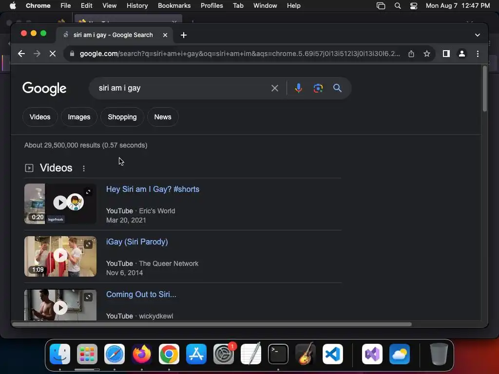Filter results by Videos
This screenshot has width=499, height=374.
pos(40,117)
